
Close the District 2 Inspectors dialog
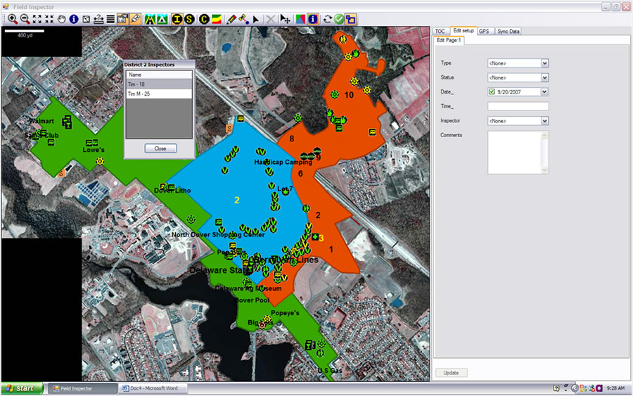point(160,148)
